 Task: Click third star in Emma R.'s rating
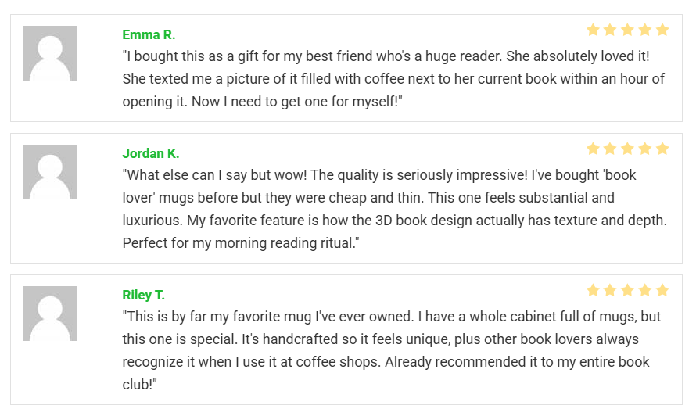[x=628, y=30]
